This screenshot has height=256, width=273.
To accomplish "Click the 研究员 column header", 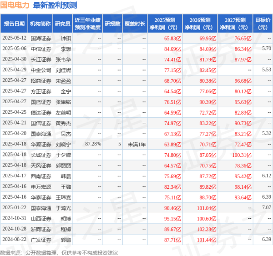I will click(63, 24).
